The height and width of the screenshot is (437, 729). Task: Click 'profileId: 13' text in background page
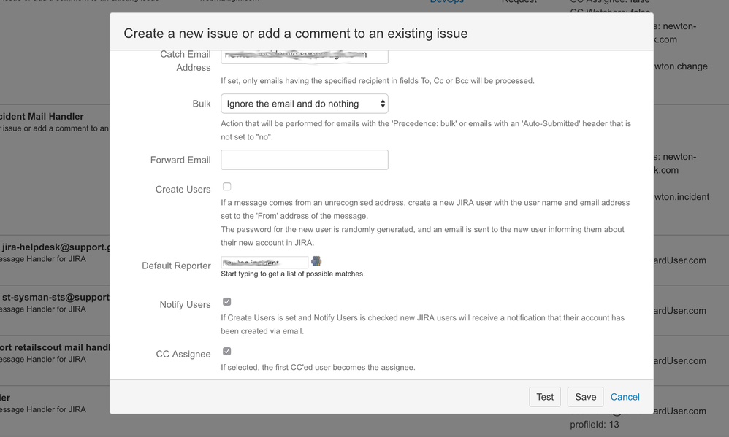pos(595,425)
